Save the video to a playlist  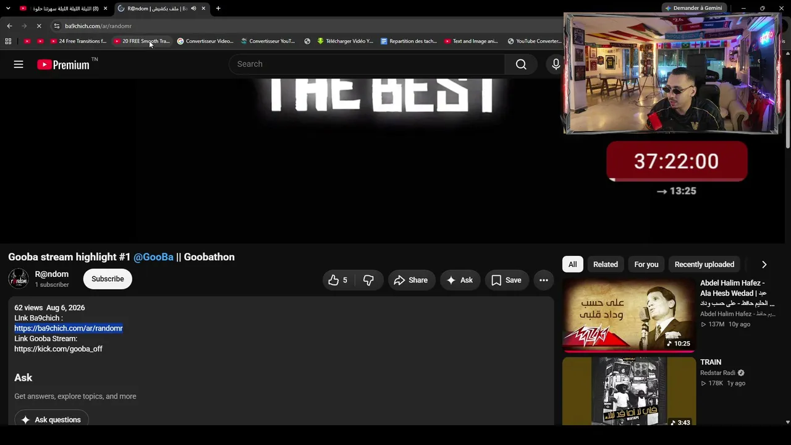(x=507, y=280)
